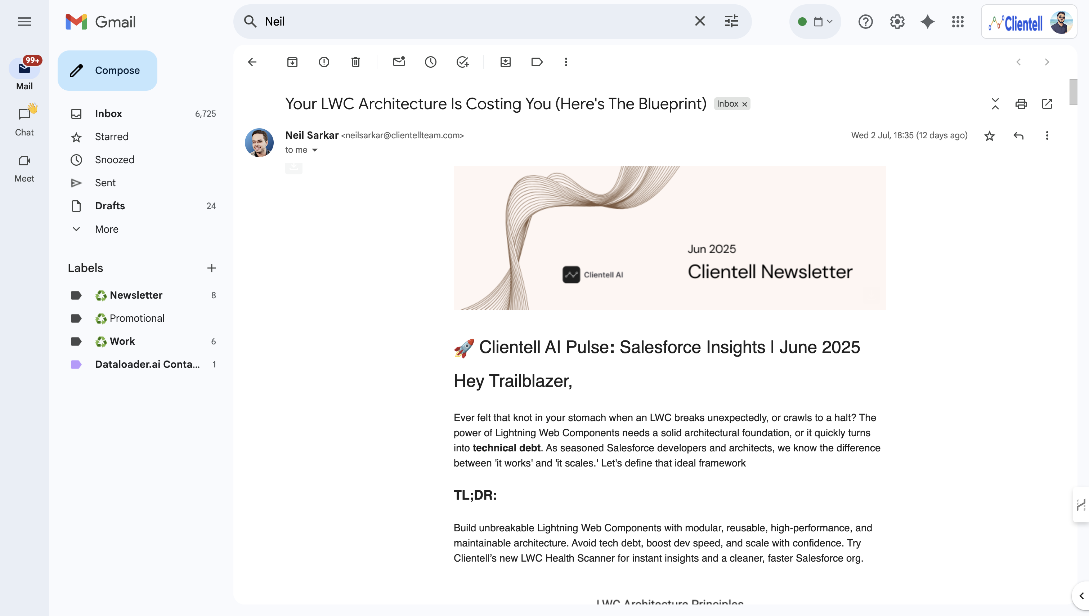Create a new label with the plus

coord(211,268)
